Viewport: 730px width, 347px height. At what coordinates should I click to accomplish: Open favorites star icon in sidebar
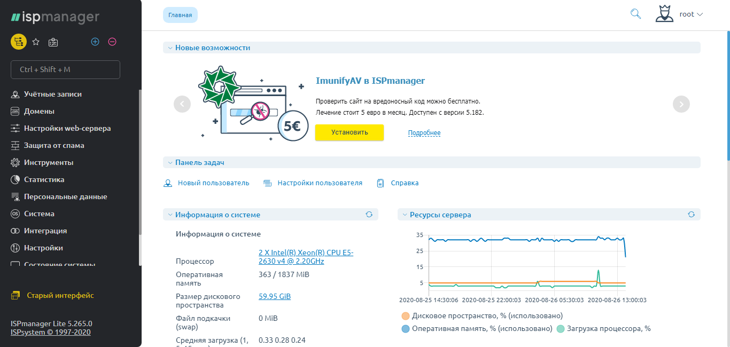coord(36,42)
